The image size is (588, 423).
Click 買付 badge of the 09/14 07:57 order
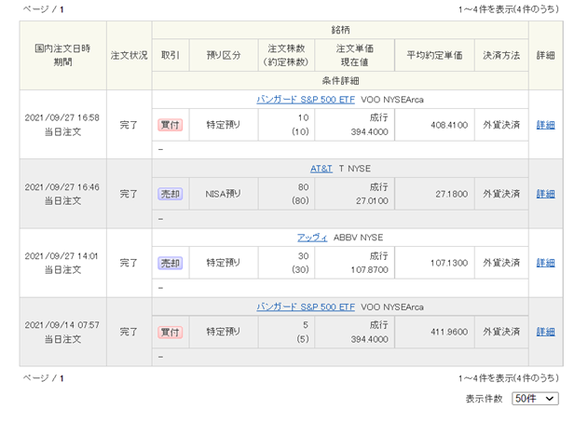click(170, 332)
